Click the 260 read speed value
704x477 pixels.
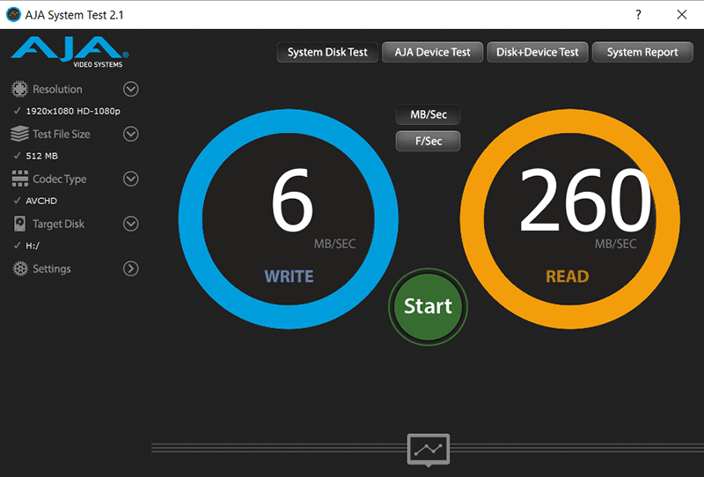pos(585,199)
